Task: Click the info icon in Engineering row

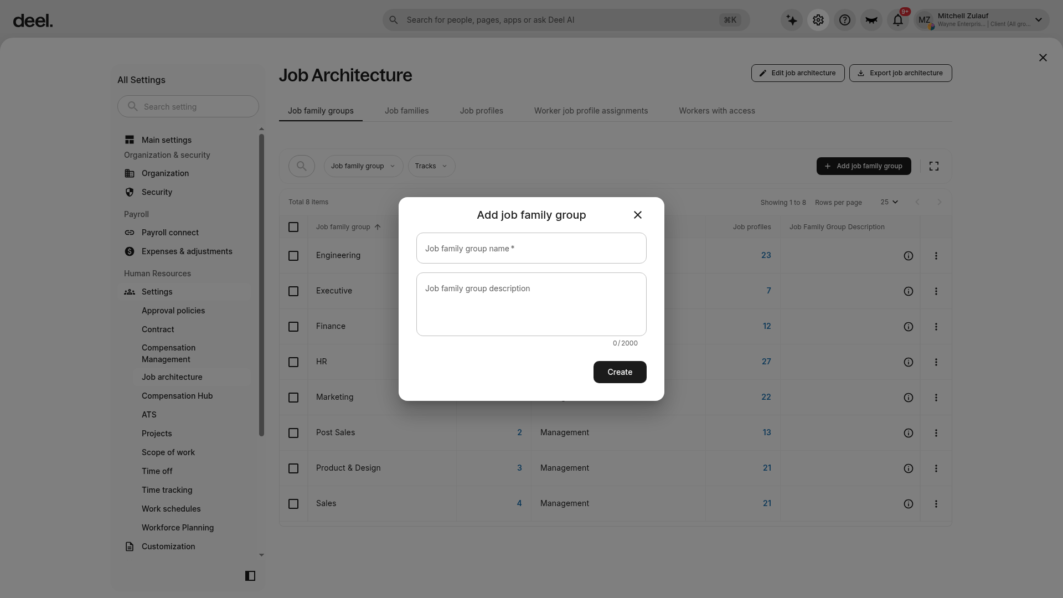Action: (x=909, y=256)
